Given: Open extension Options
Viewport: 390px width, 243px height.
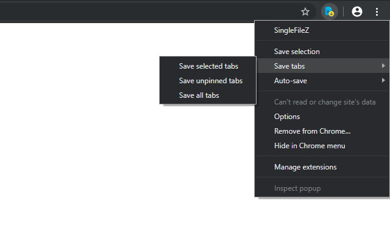Looking at the screenshot, I should point(287,117).
